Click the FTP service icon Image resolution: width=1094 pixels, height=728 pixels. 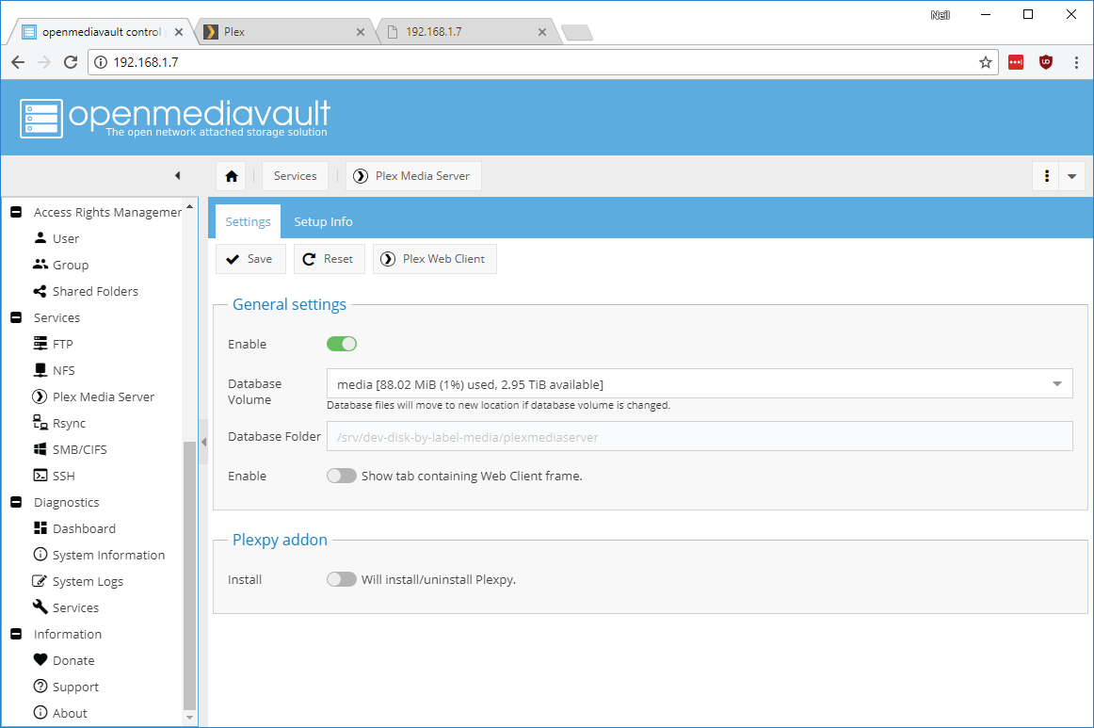click(40, 344)
